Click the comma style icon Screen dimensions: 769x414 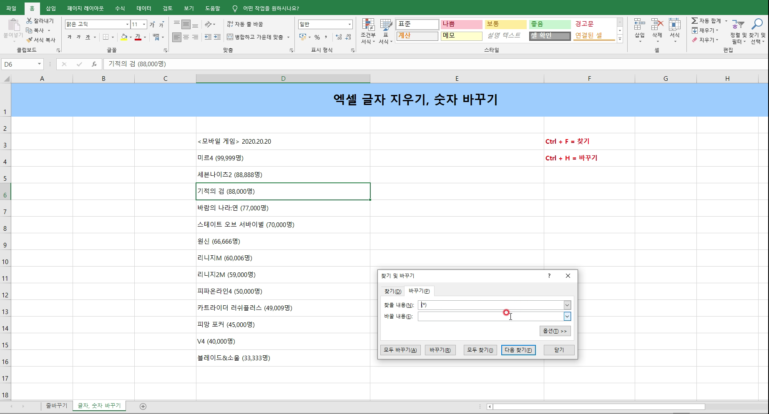[x=326, y=37]
